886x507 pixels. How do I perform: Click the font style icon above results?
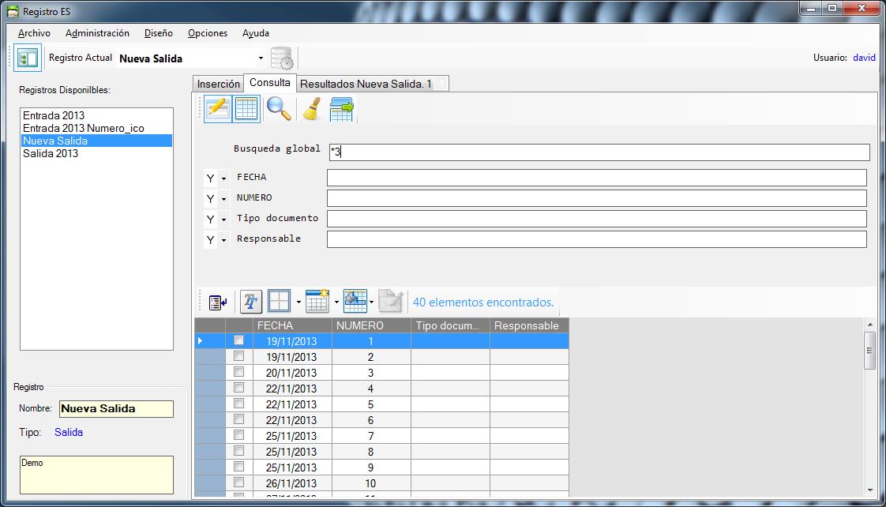pos(251,302)
